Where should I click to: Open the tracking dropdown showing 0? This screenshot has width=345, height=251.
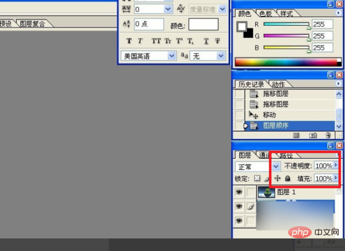(x=168, y=9)
